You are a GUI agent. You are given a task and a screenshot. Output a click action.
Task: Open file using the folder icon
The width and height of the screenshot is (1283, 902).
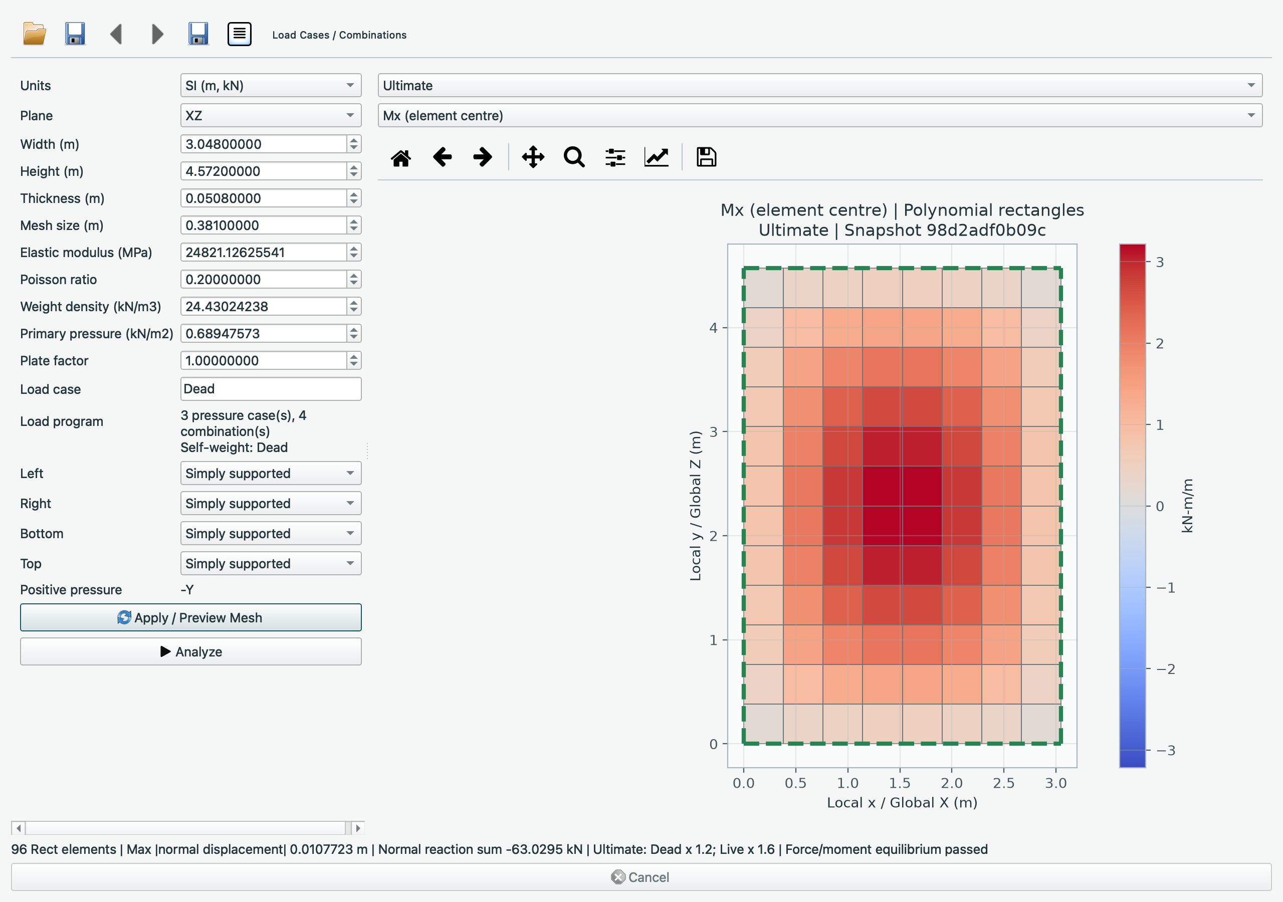coord(34,34)
